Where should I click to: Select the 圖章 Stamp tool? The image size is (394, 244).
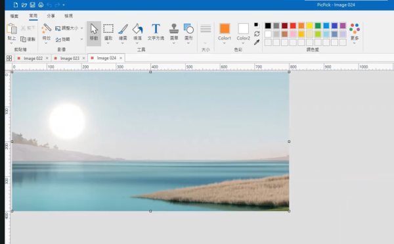coord(174,28)
